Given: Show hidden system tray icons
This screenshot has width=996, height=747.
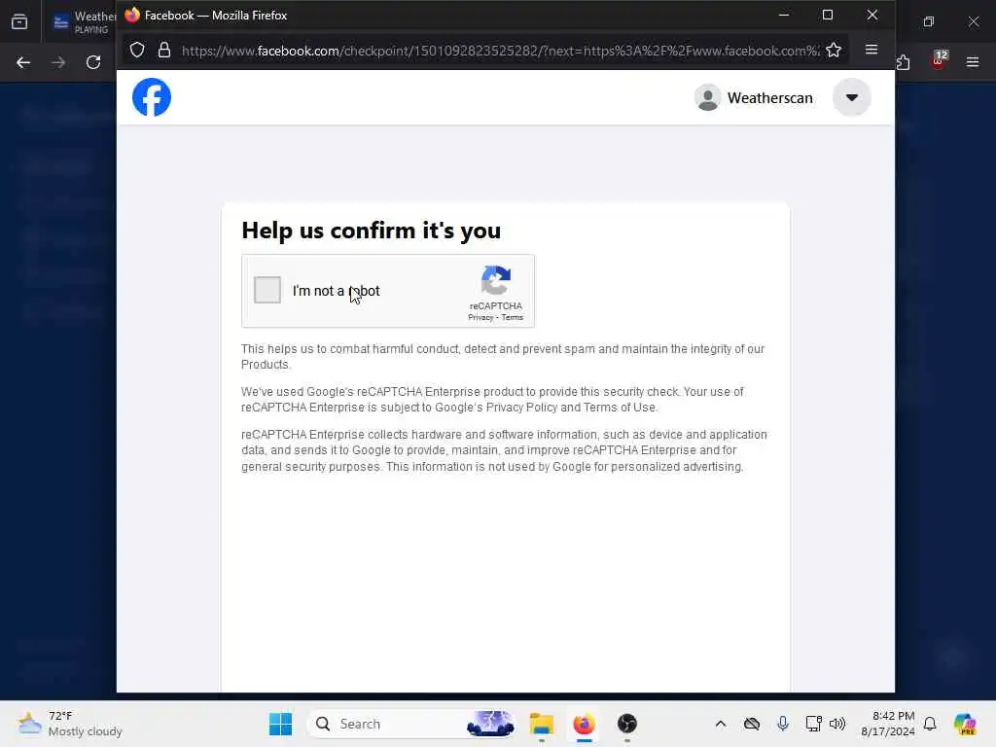Looking at the screenshot, I should pyautogui.click(x=721, y=724).
